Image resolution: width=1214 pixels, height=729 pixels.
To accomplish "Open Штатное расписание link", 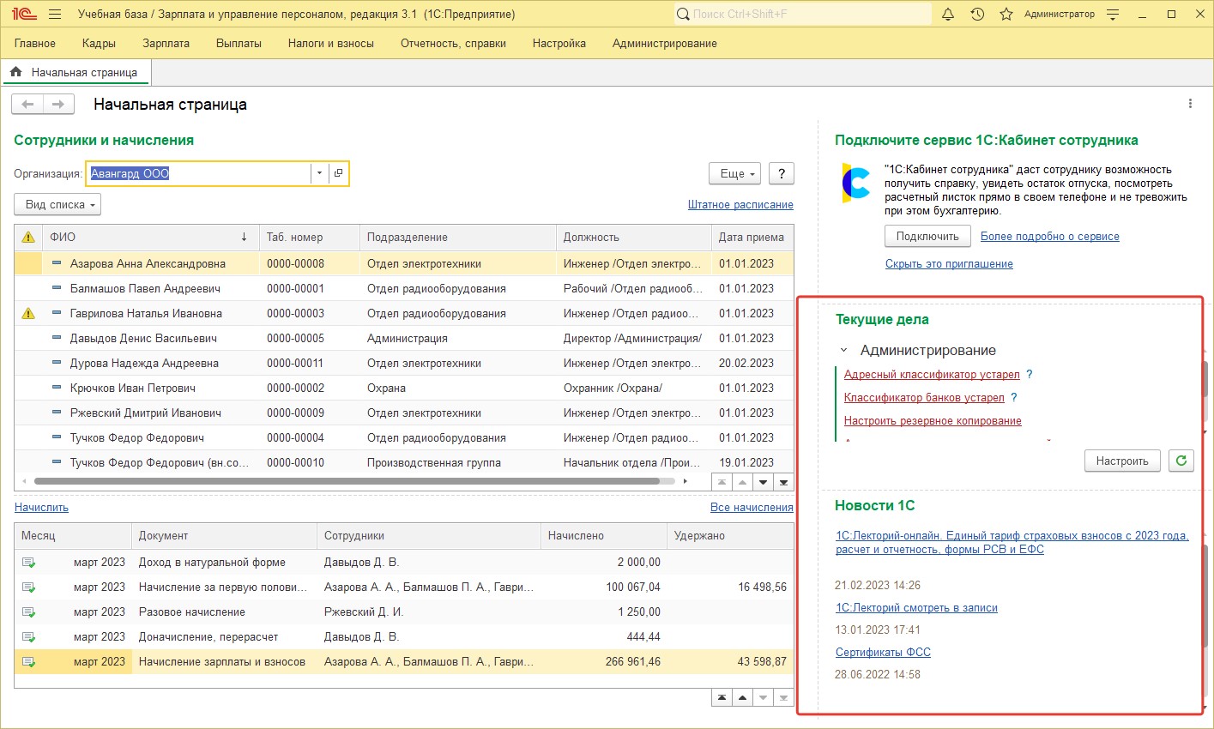I will [x=740, y=204].
